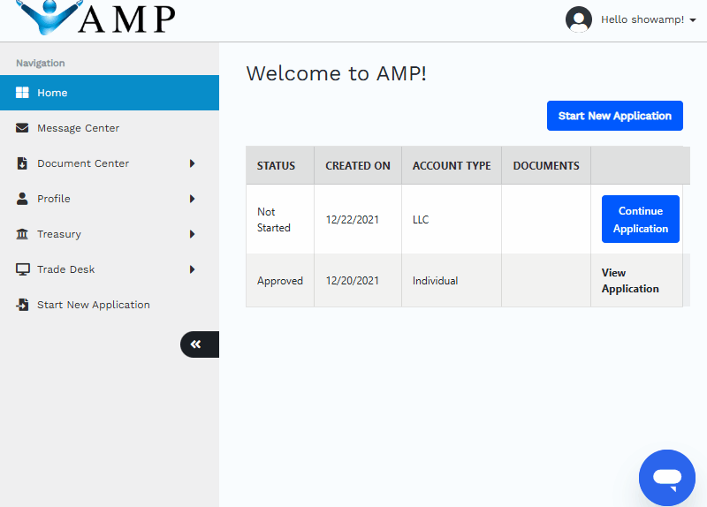This screenshot has height=507, width=707.
Task: Click the Message Center envelope icon
Action: click(22, 128)
